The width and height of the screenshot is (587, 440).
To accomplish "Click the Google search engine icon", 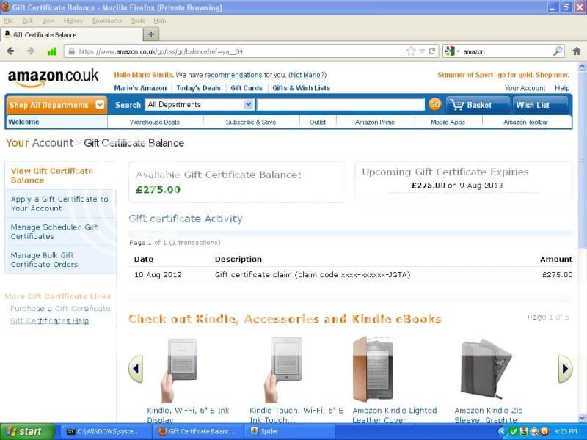I will [450, 51].
